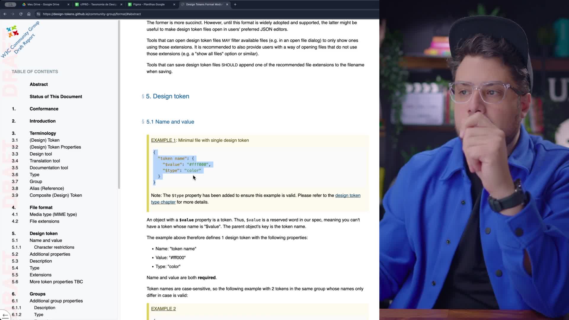569x320 pixels.
Task: Close the Meu Drive - Google Drive tab
Action: pyautogui.click(x=68, y=4)
